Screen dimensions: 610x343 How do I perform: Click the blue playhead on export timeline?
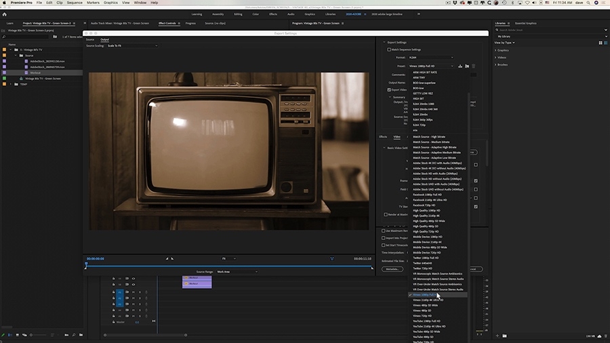pos(86,265)
